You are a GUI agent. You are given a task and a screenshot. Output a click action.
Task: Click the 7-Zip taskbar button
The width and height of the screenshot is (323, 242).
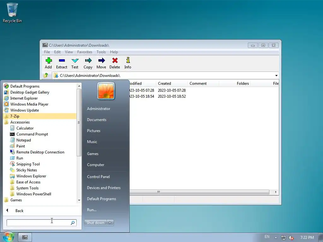[25, 237]
